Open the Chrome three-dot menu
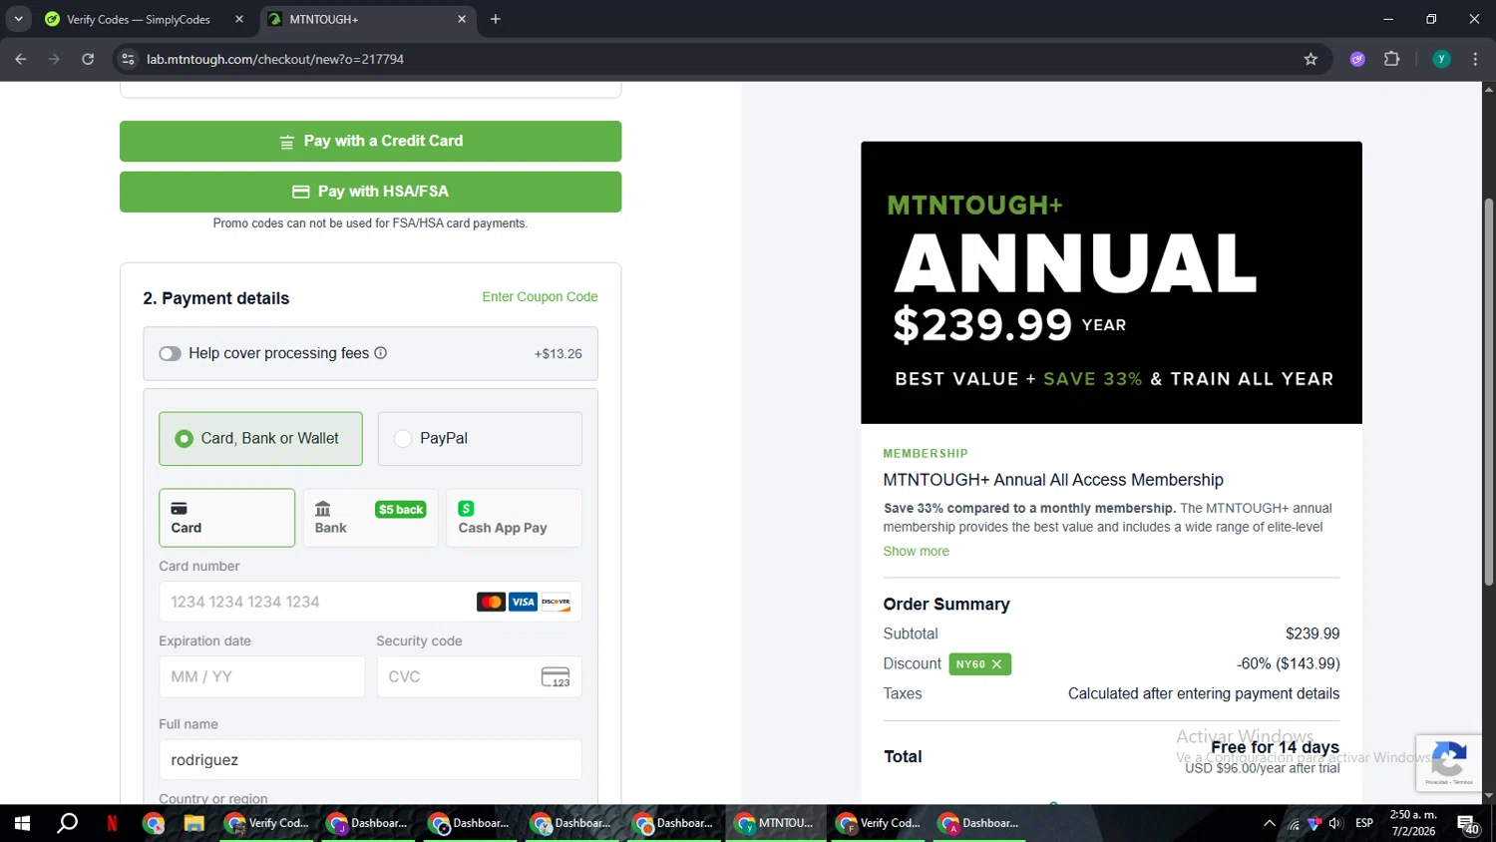 tap(1475, 59)
